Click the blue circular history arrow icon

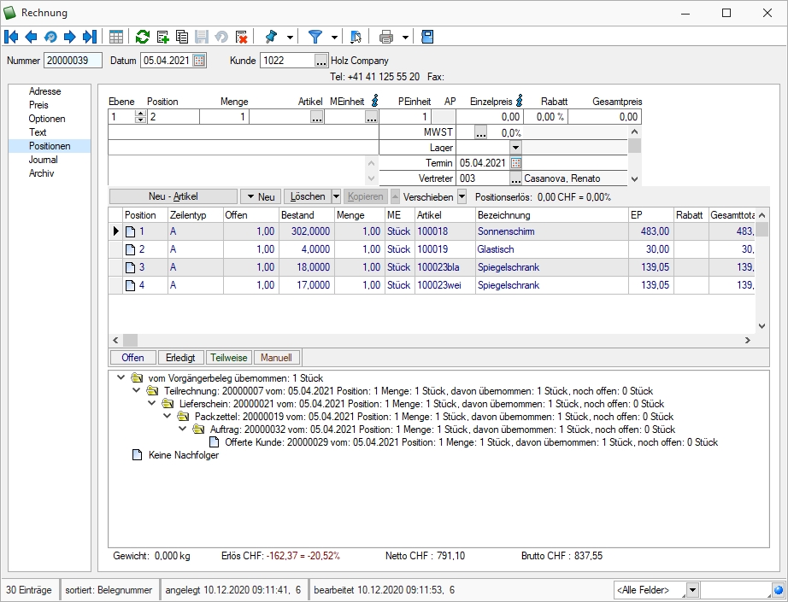[50, 37]
